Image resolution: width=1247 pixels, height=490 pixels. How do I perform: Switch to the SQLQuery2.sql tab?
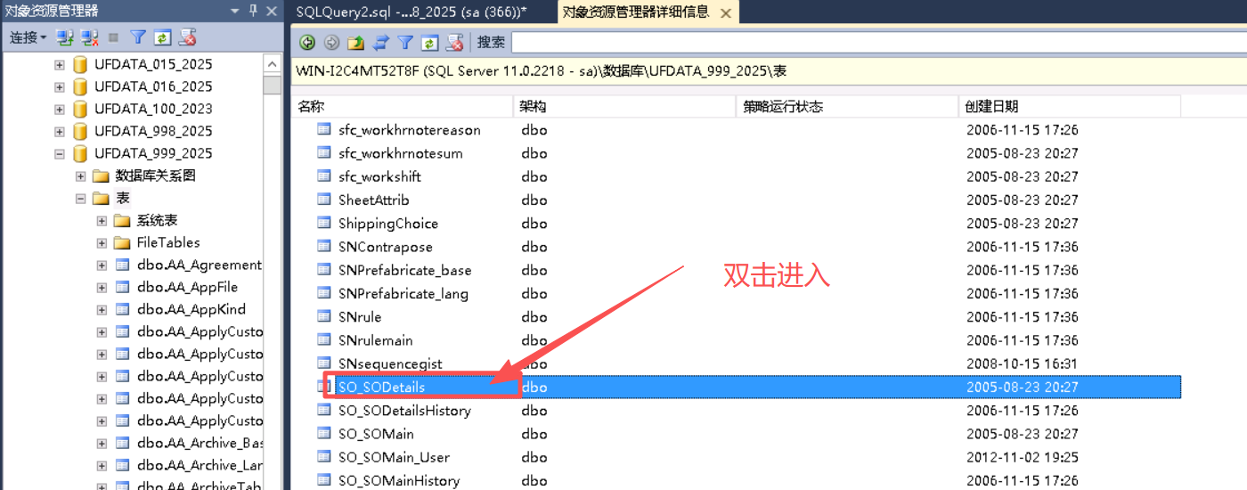[410, 12]
